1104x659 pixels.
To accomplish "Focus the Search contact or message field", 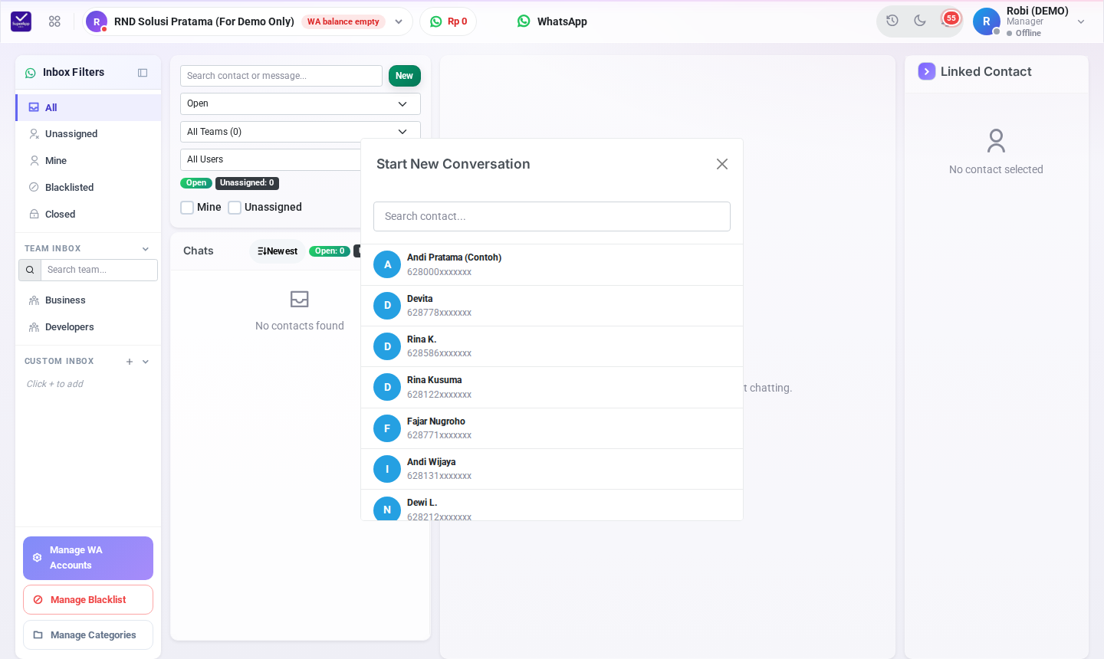I will coord(281,76).
